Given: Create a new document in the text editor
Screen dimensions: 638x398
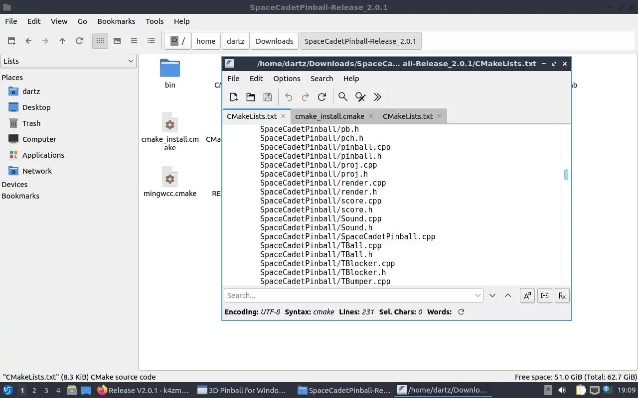Looking at the screenshot, I should (234, 97).
